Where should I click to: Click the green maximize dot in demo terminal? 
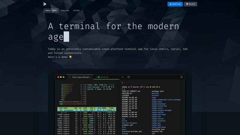coord(63,77)
